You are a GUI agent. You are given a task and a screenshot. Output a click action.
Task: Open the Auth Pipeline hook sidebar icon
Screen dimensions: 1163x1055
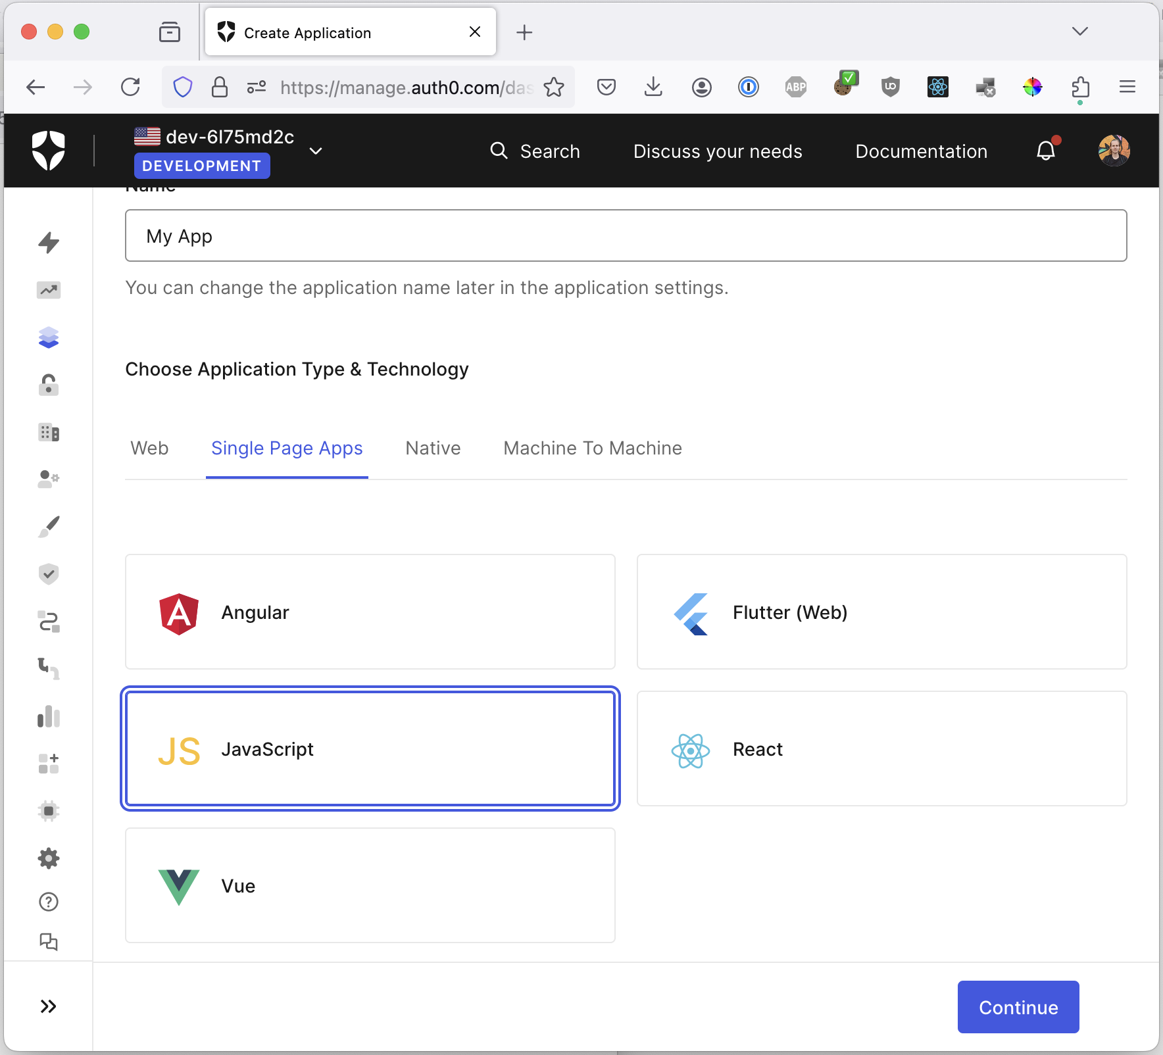coord(49,668)
